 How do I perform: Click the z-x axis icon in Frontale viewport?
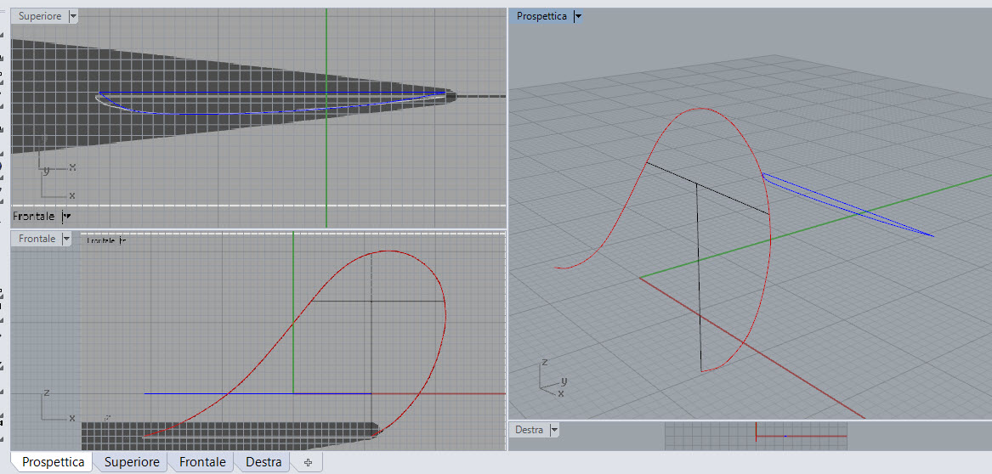coord(56,406)
